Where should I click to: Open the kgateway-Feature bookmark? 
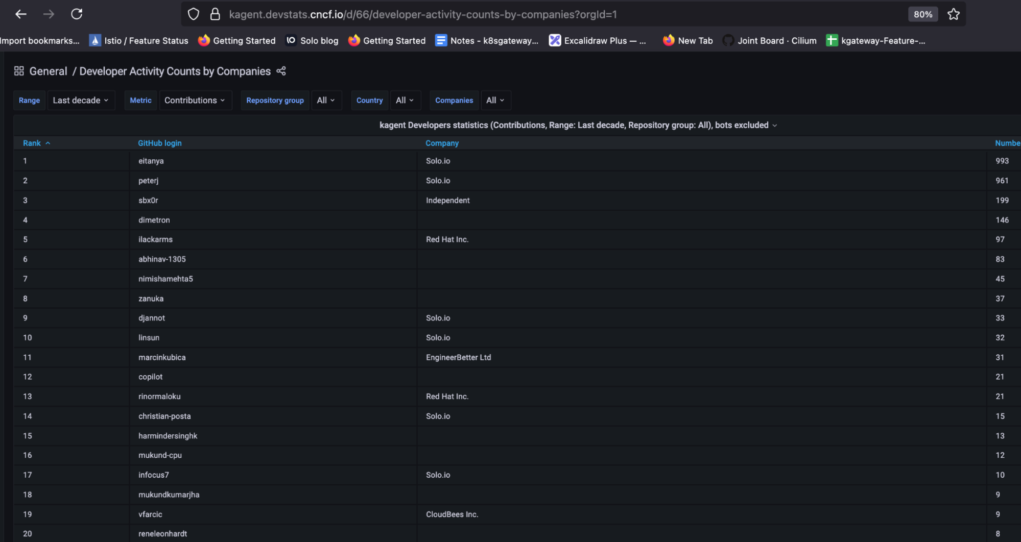(x=876, y=41)
